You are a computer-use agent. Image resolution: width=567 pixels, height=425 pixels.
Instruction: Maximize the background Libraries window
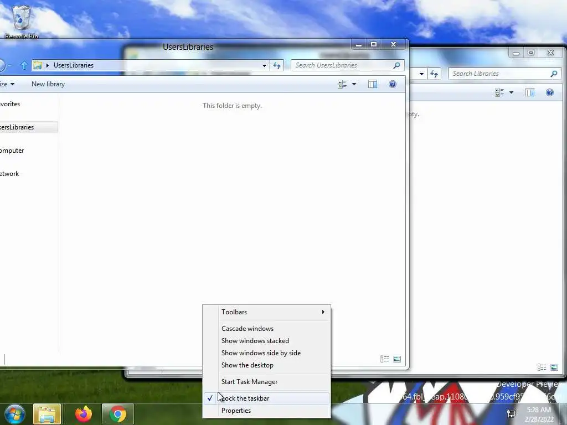(x=531, y=53)
